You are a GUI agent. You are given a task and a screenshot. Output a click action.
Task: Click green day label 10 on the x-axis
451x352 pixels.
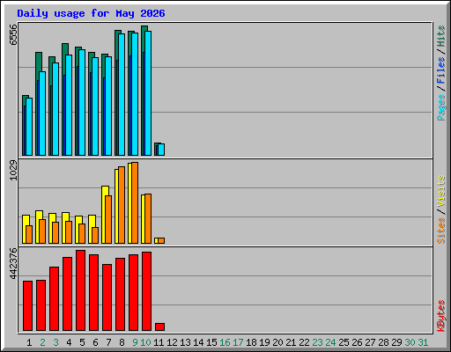tap(145, 342)
